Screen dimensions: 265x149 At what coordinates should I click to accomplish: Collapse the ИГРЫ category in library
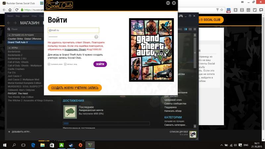[x=10, y=48]
